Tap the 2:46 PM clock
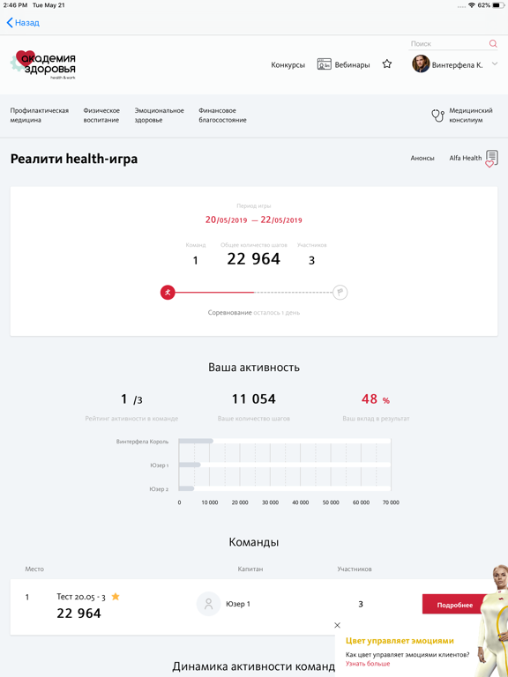 coord(15,5)
